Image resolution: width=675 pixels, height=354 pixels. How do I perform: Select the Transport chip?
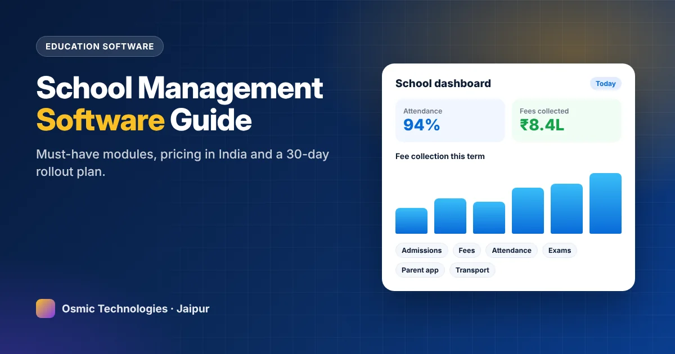472,270
